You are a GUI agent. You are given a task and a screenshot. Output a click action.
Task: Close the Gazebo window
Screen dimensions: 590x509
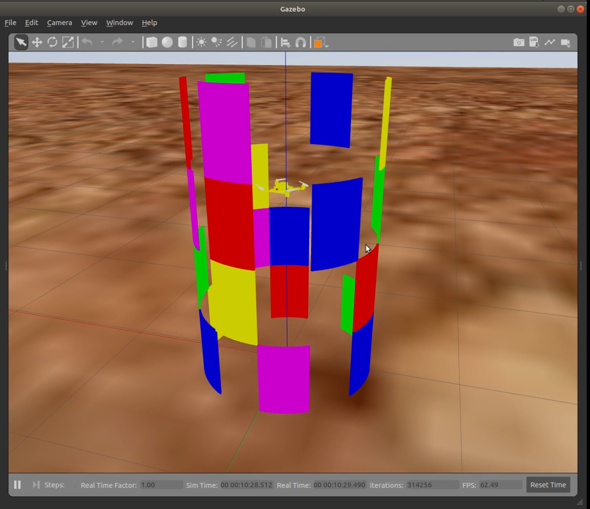(x=581, y=9)
